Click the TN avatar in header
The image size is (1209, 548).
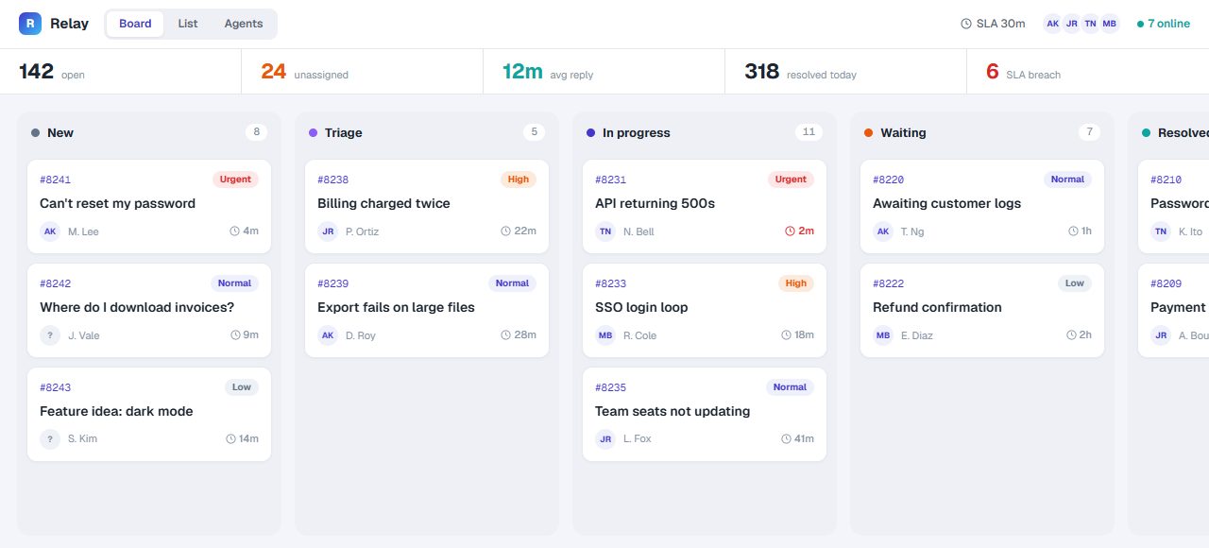pos(1091,24)
